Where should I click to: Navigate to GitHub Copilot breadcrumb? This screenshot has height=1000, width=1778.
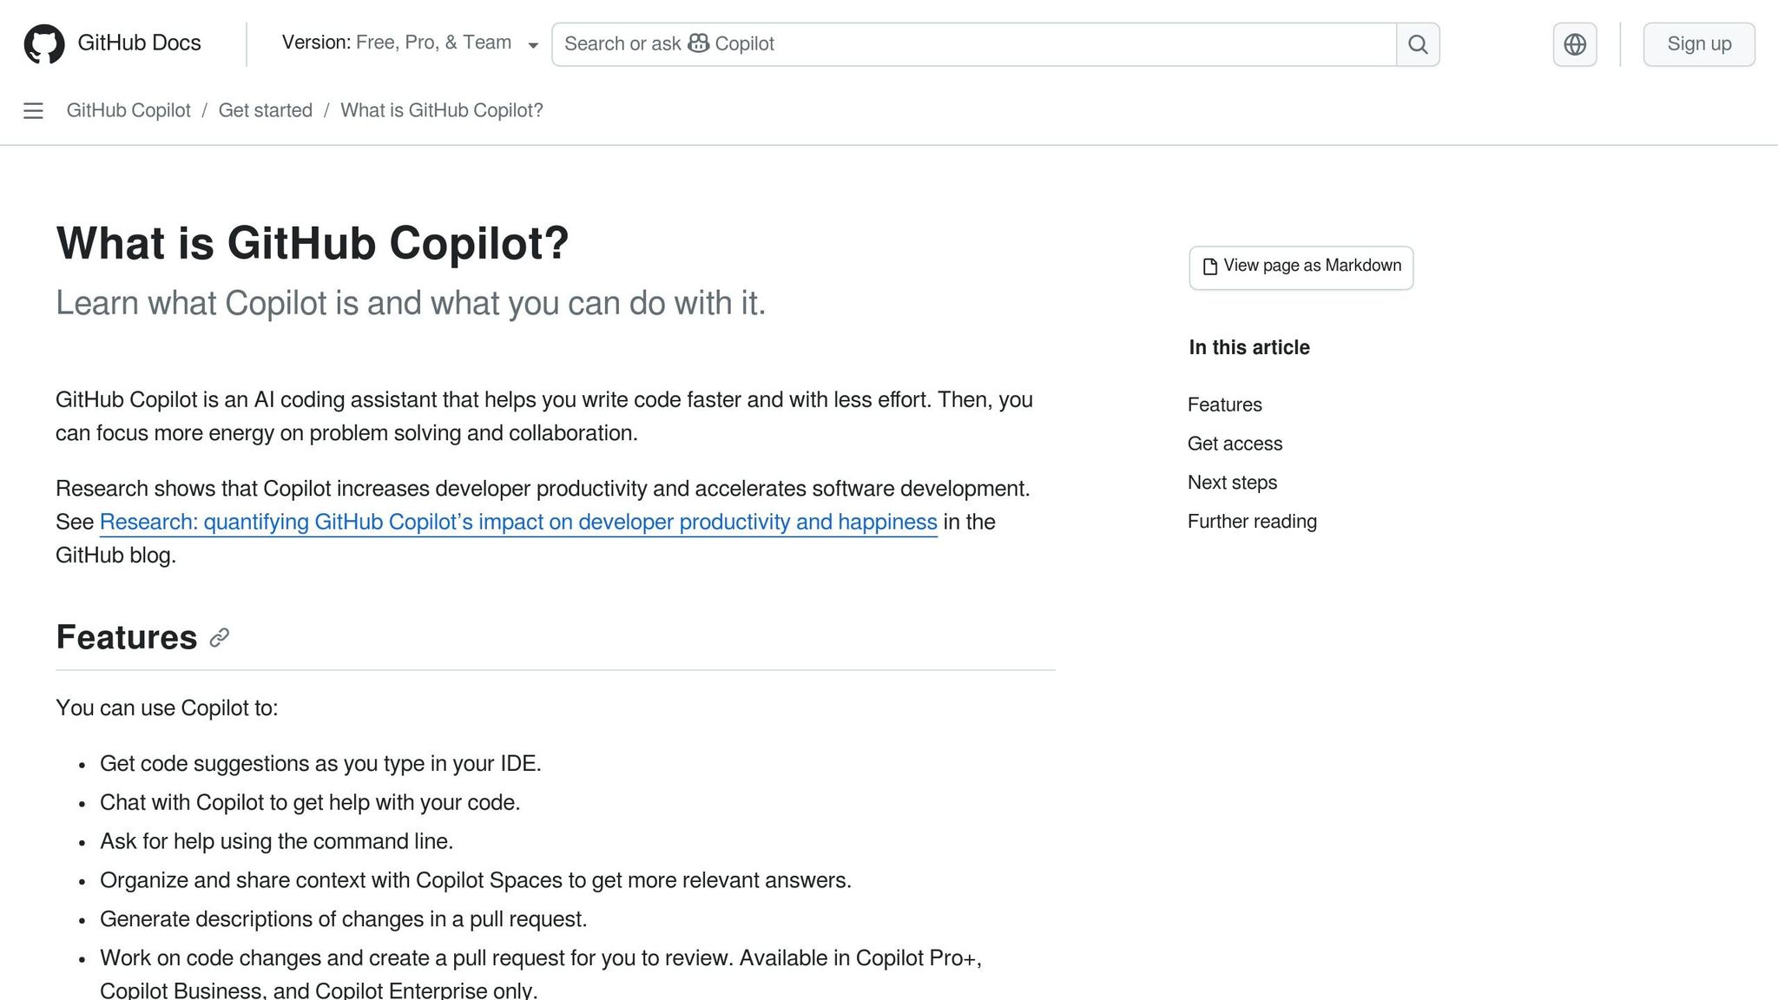[128, 110]
